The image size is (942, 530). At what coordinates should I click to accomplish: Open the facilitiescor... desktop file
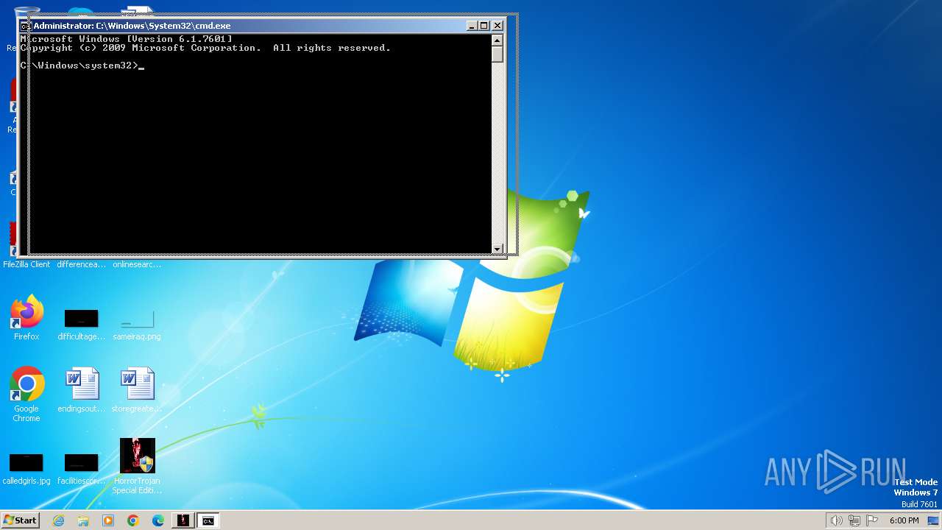(81, 468)
